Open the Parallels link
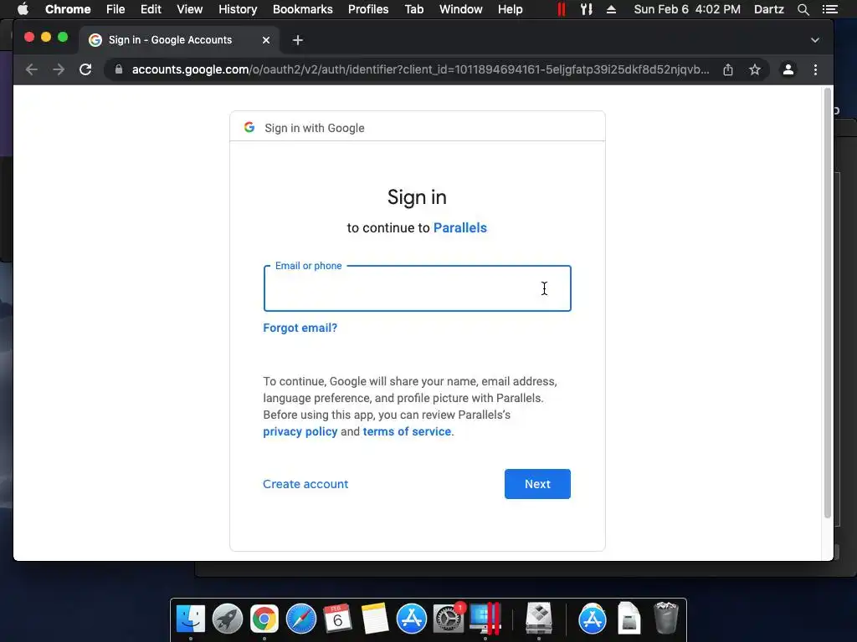This screenshot has width=857, height=642. [x=459, y=227]
